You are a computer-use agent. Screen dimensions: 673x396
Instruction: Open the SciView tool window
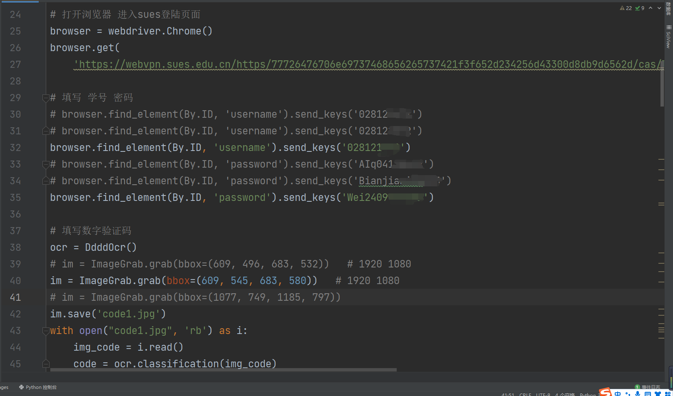tap(668, 37)
